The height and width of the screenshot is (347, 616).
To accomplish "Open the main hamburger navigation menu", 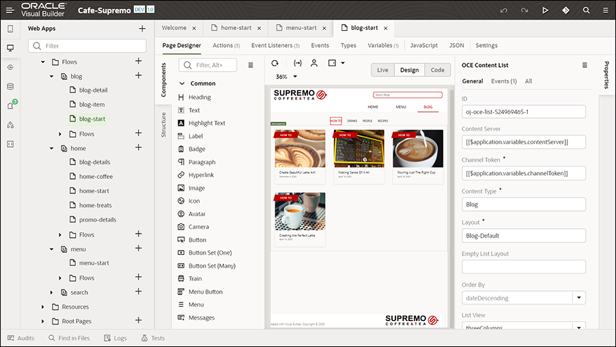I will 10,10.
